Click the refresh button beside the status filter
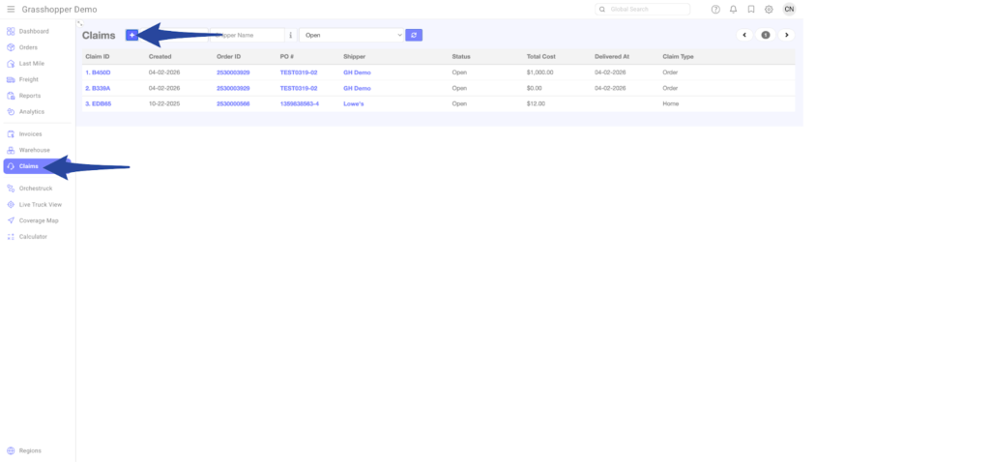The image size is (990, 462). pos(414,35)
